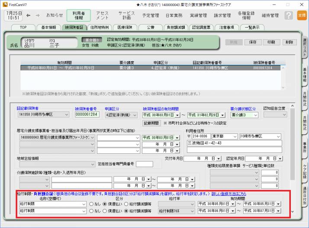Open 請求管理 in the top toolbar

coord(222,16)
